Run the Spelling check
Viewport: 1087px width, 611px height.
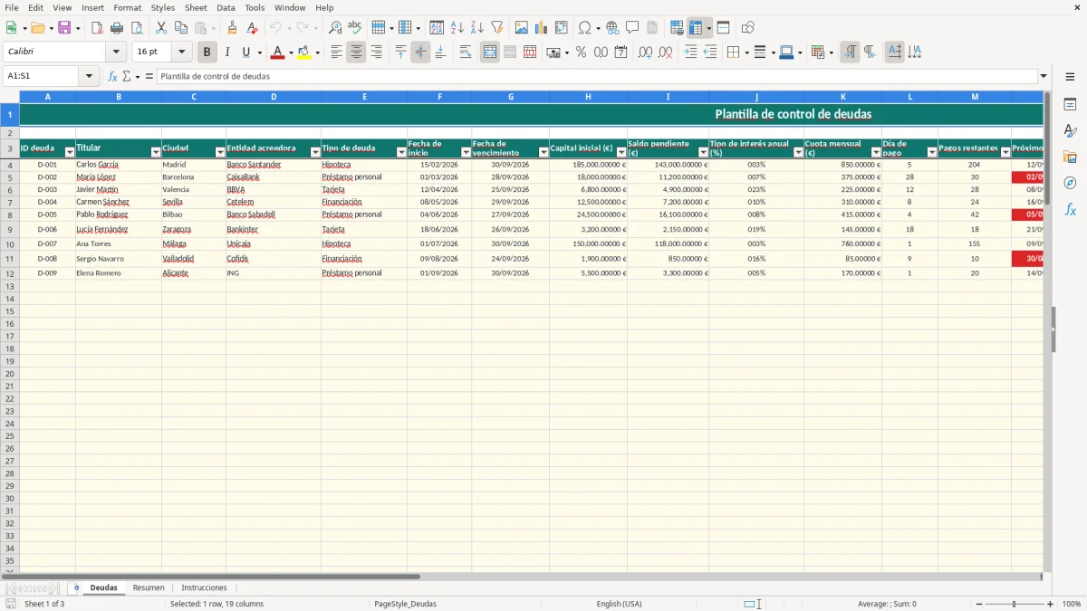pos(355,28)
